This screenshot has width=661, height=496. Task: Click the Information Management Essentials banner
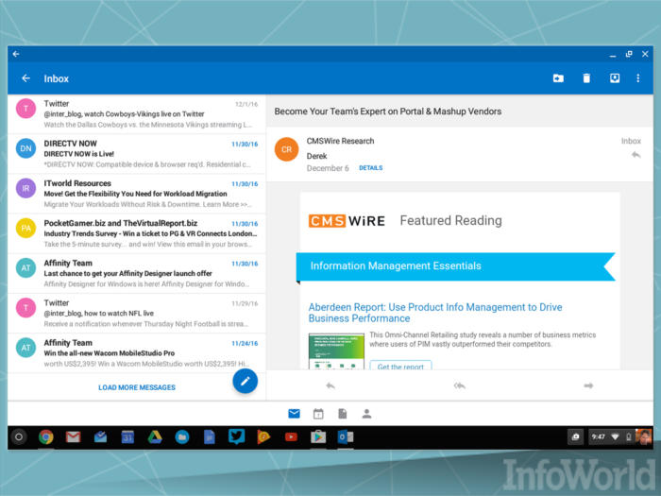click(x=456, y=266)
